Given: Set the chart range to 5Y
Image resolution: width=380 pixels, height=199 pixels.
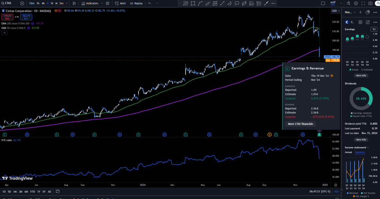Looking at the screenshot, I should (x=44, y=192).
